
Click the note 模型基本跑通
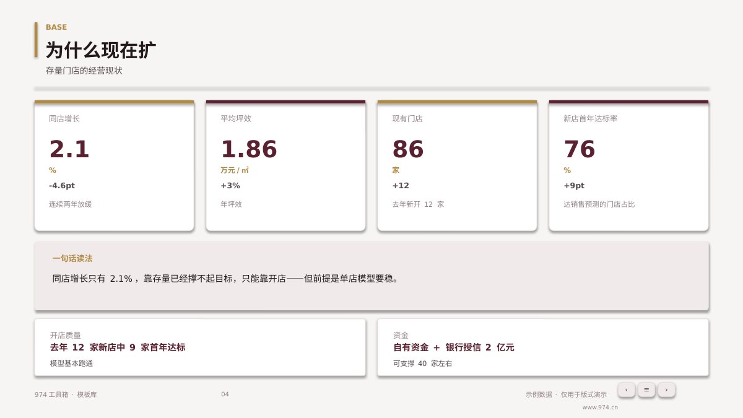pyautogui.click(x=72, y=364)
